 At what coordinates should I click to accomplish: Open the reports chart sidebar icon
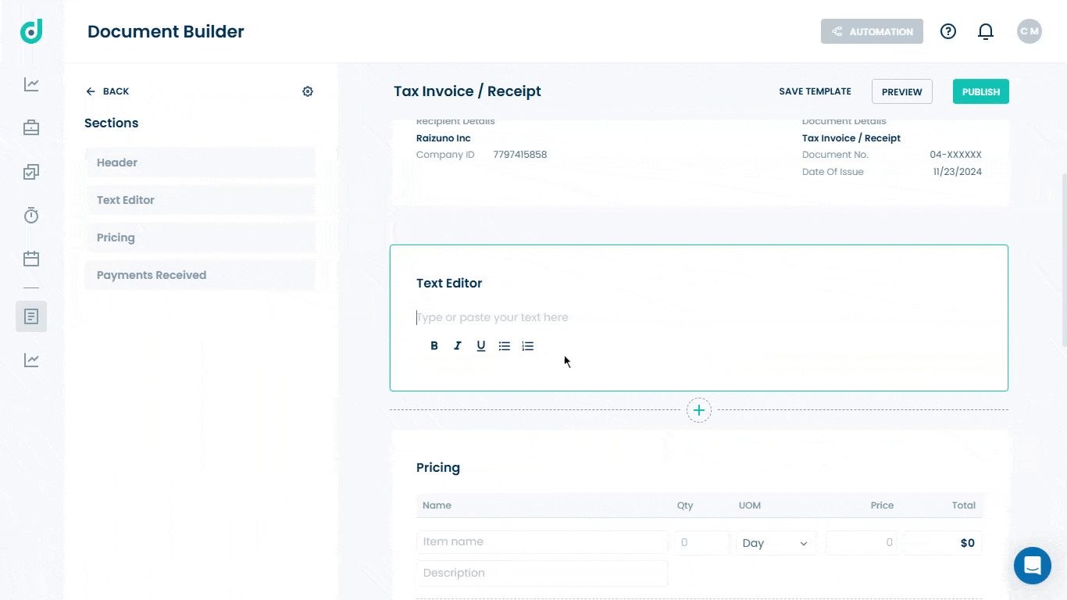coord(31,360)
